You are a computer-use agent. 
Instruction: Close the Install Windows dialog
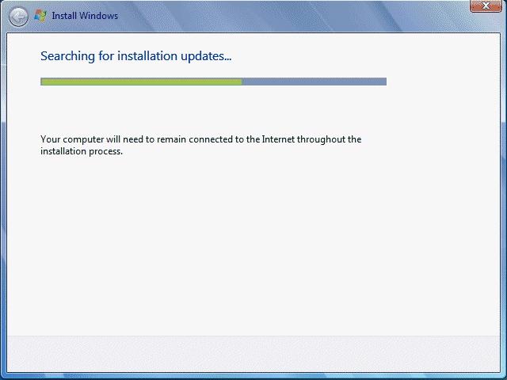coord(482,6)
